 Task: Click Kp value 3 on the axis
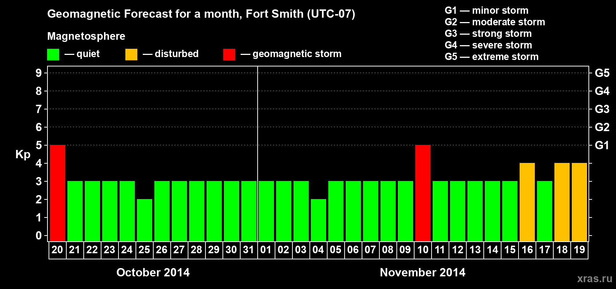39,181
